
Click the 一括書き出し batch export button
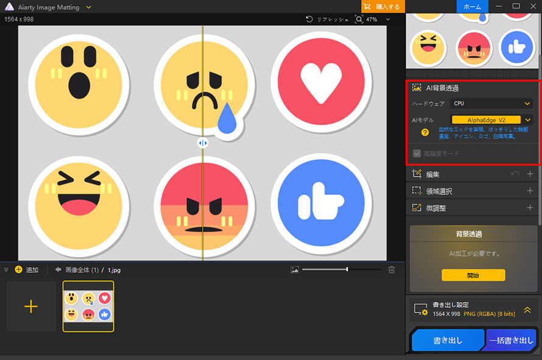511,341
